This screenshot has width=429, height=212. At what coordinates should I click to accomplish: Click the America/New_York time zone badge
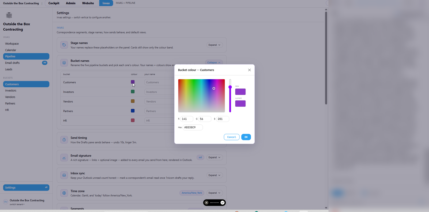pos(192,193)
